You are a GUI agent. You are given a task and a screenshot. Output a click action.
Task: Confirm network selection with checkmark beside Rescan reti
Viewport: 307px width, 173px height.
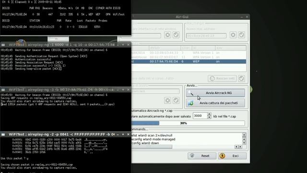tap(241, 78)
